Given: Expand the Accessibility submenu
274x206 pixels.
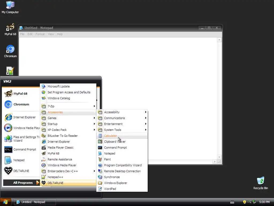Looking at the screenshot, I should click(x=122, y=112).
